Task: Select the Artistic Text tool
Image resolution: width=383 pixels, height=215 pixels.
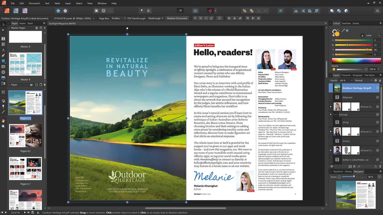Action: [3, 50]
